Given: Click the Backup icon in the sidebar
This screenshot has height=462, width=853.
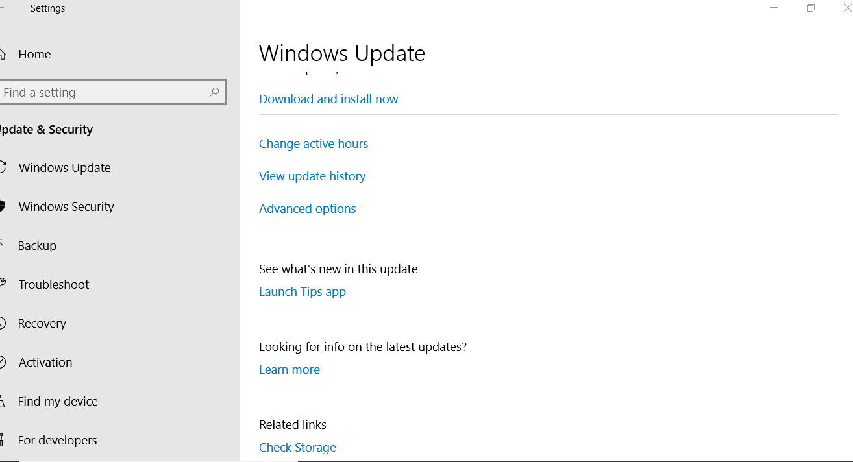Looking at the screenshot, I should pyautogui.click(x=3, y=245).
